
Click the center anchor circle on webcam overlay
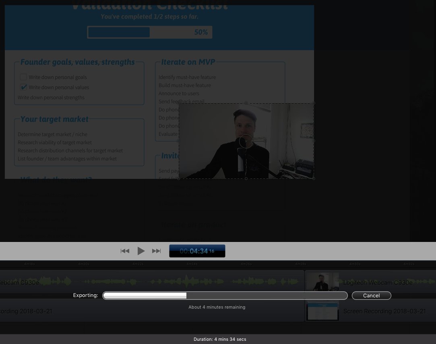[x=246, y=141]
